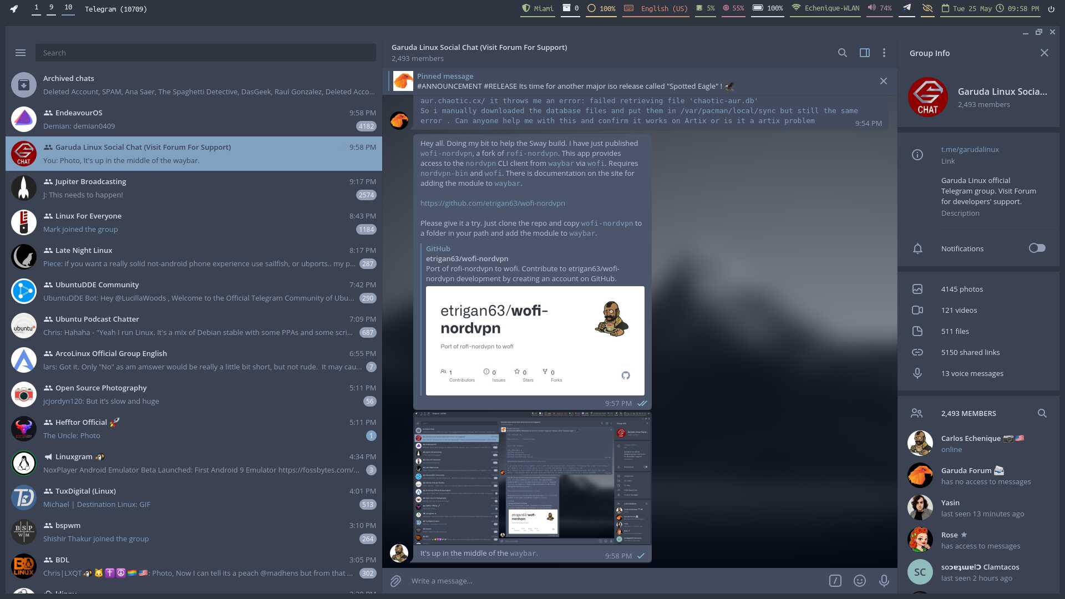This screenshot has width=1065, height=599.
Task: Open the volume 74% indicator
Action: coord(880,8)
